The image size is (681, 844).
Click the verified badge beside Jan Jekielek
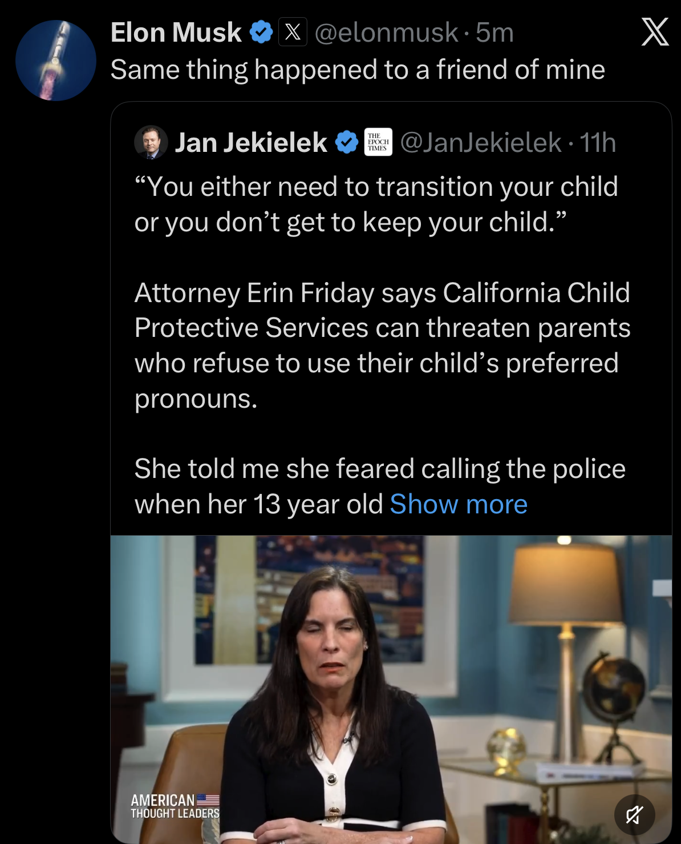pos(346,142)
